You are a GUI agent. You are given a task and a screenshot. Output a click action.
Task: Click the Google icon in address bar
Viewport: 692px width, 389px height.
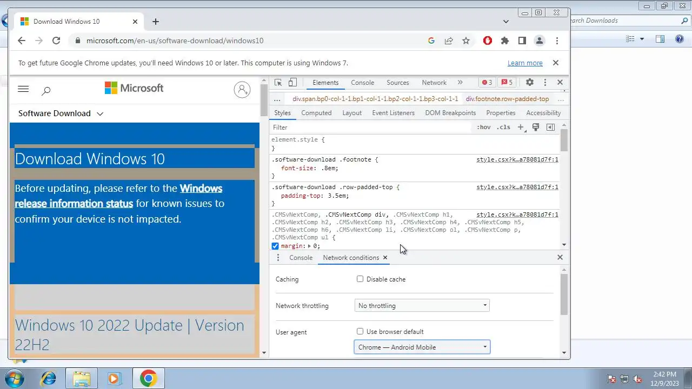pyautogui.click(x=431, y=41)
